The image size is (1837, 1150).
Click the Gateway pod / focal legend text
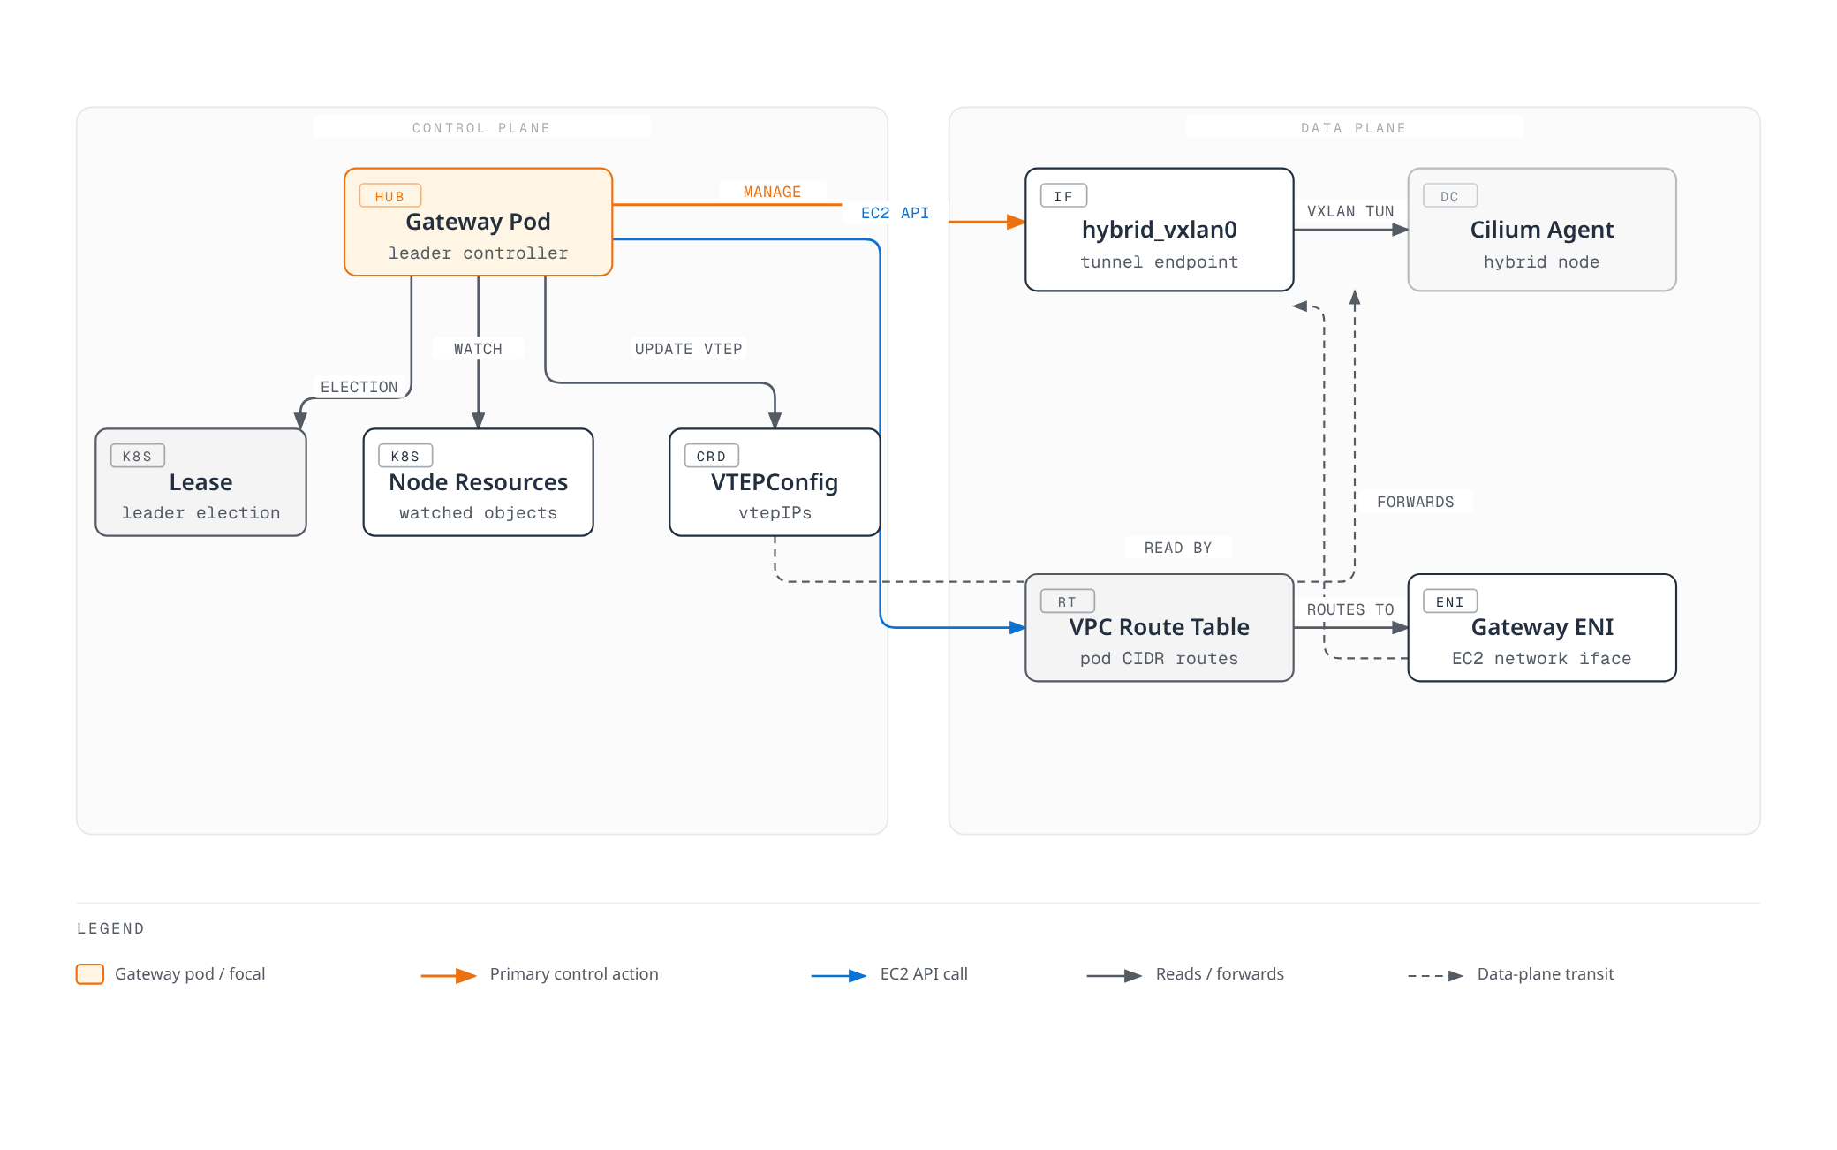click(x=190, y=974)
